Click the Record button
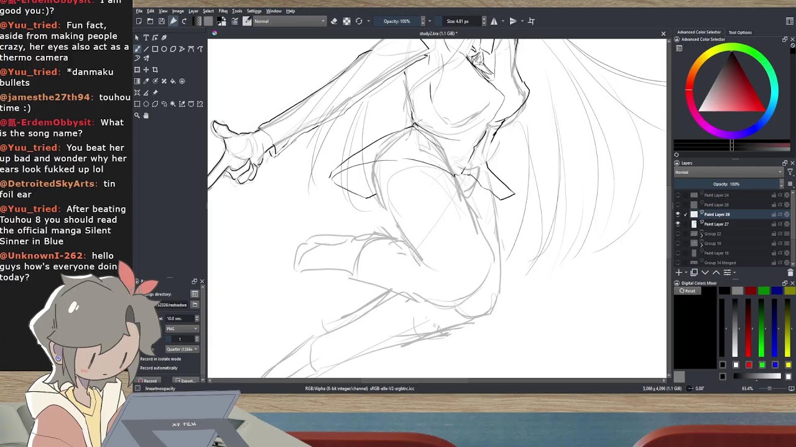This screenshot has height=447, width=796. tap(148, 381)
